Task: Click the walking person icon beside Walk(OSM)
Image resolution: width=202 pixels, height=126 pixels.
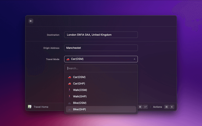Action: [x=69, y=90]
